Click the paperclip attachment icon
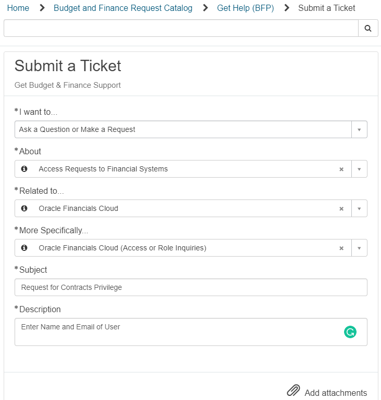The width and height of the screenshot is (381, 400). (x=293, y=390)
